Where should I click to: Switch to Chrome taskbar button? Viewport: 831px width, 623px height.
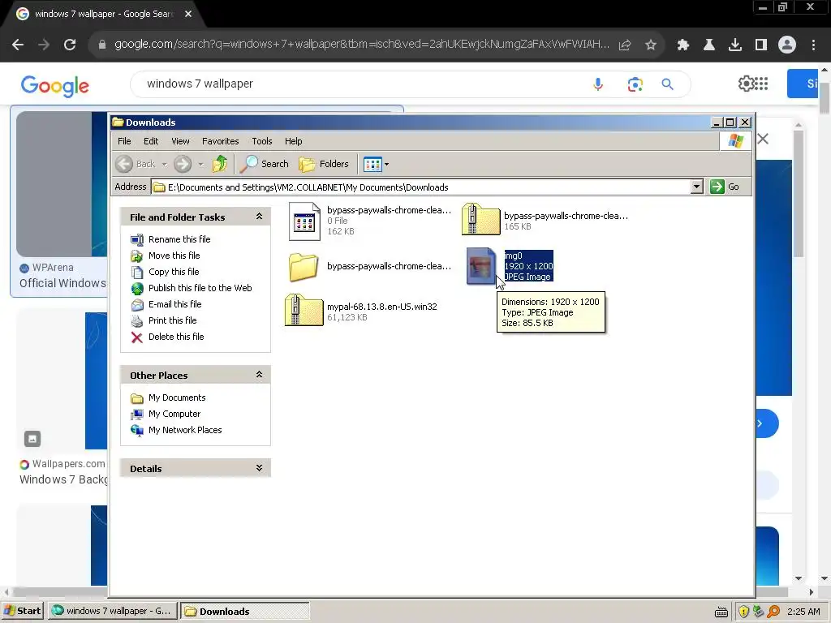click(x=111, y=611)
